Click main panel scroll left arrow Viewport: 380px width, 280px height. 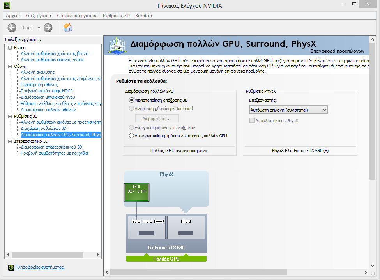tap(107, 273)
